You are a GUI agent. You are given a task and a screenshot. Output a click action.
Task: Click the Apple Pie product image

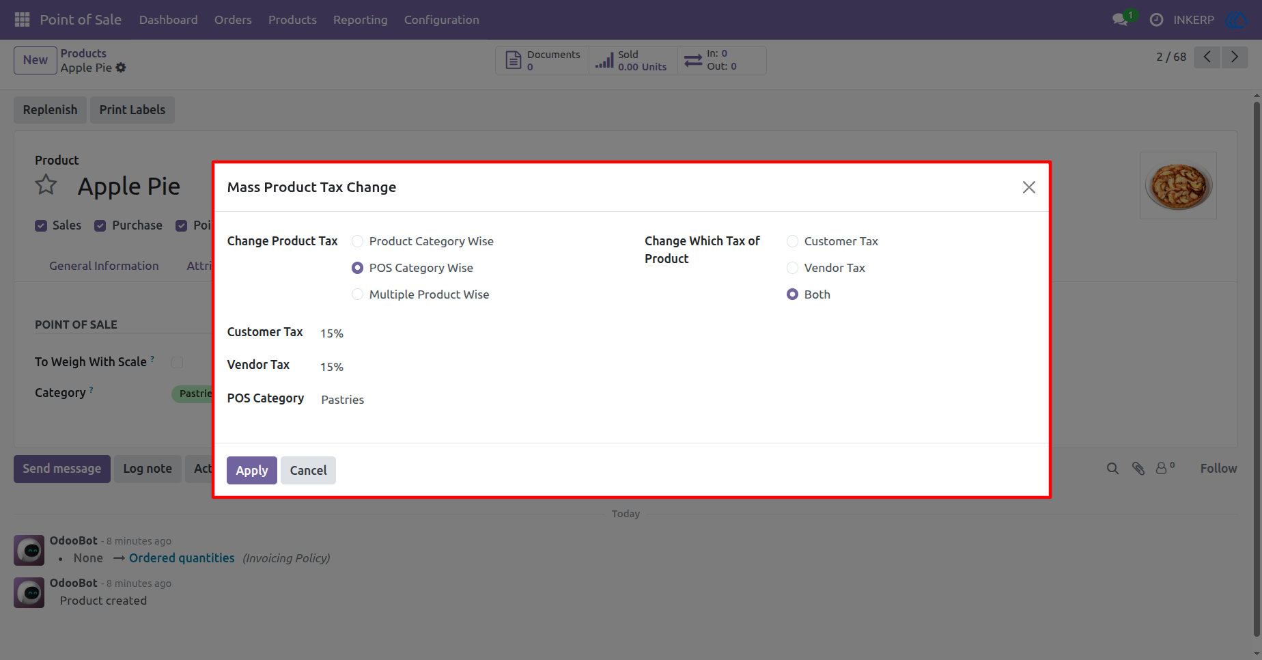1178,185
